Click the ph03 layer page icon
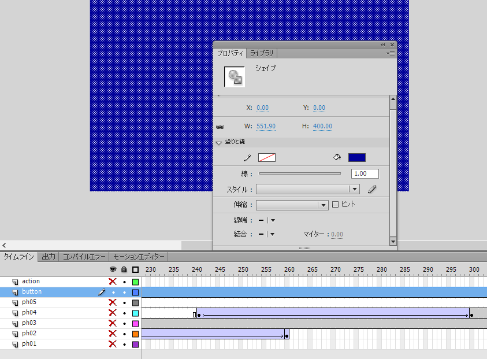Screen dimensions: 487x359 15,323
